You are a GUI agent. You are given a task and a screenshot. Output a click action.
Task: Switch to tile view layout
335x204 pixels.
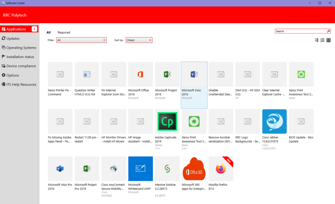tap(329, 40)
